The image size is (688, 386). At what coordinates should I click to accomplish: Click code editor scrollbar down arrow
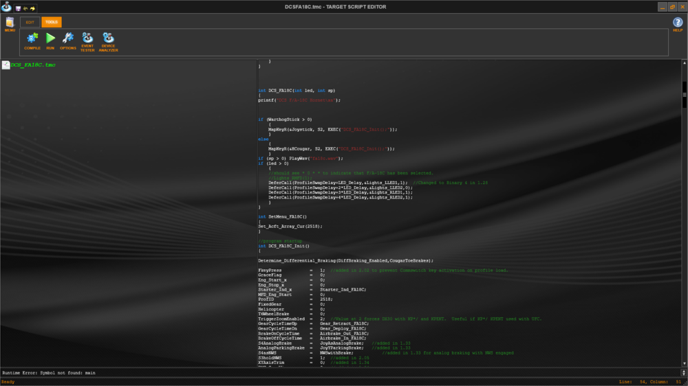click(684, 363)
